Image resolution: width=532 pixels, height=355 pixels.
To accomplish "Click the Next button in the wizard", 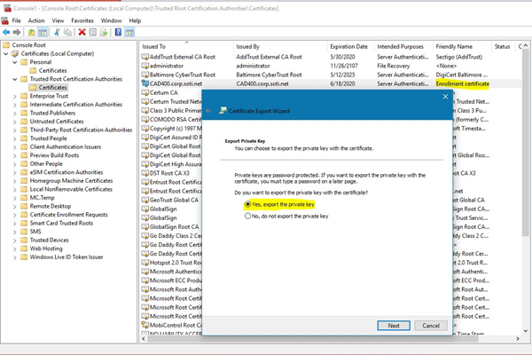I will 394,325.
